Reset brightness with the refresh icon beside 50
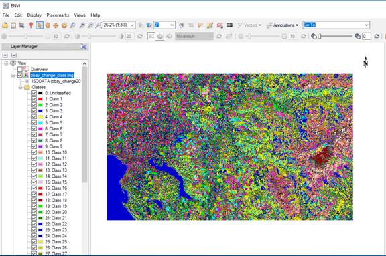The width and height of the screenshot is (386, 256). click(x=67, y=36)
